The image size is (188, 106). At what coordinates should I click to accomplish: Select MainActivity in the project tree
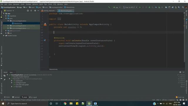(x=18, y=23)
